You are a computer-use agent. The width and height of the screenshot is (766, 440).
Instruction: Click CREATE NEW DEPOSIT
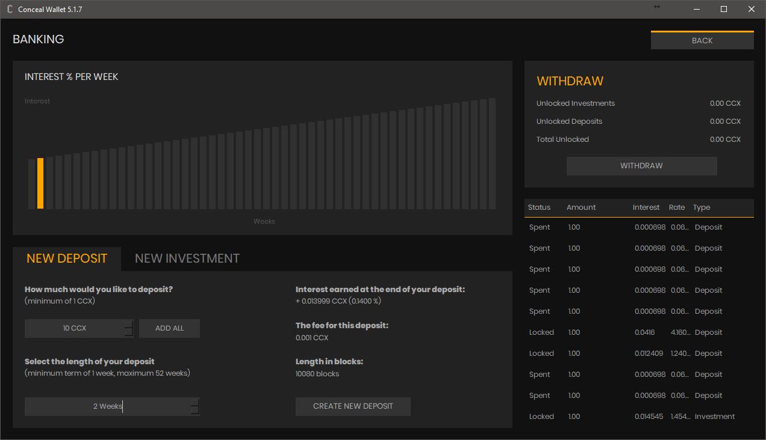tap(353, 406)
